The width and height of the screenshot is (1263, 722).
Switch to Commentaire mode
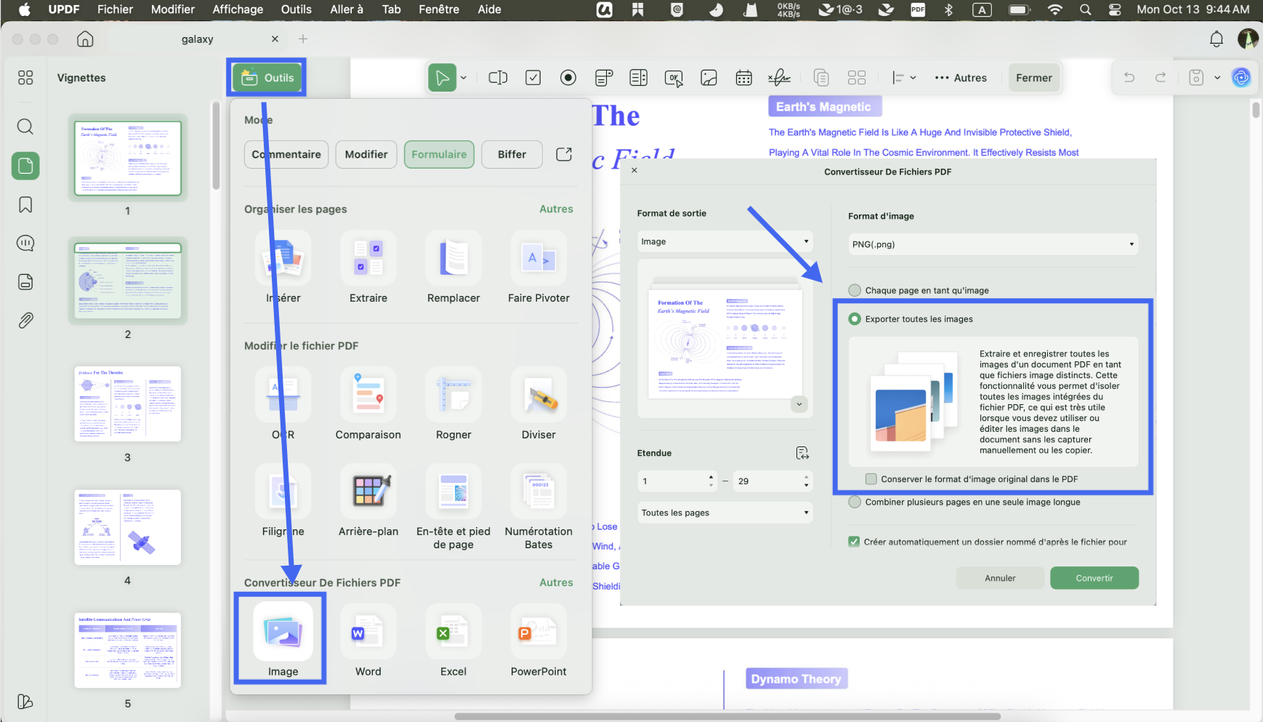coord(286,154)
